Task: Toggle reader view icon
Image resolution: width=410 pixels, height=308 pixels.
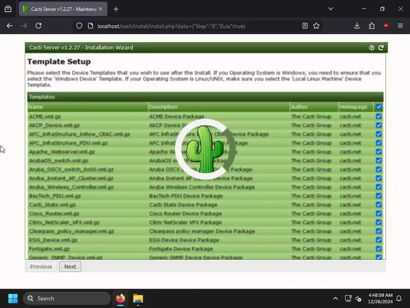Action: [x=305, y=26]
